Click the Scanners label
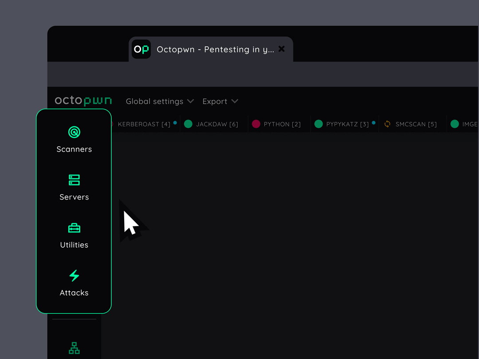This screenshot has width=479, height=359. [74, 149]
